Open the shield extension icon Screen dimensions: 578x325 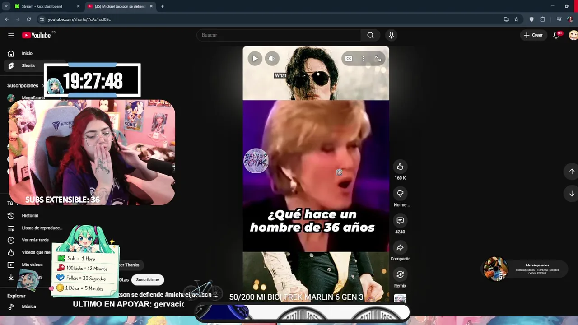tap(531, 19)
